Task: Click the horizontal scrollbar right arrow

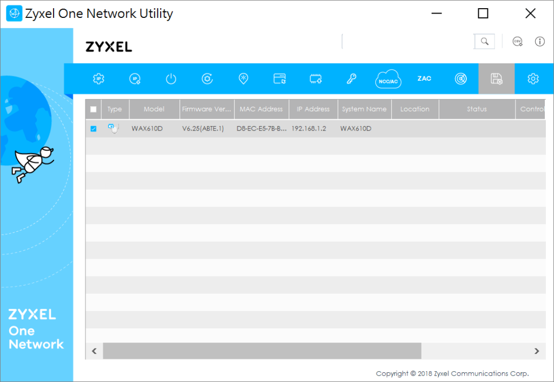Action: (x=537, y=351)
